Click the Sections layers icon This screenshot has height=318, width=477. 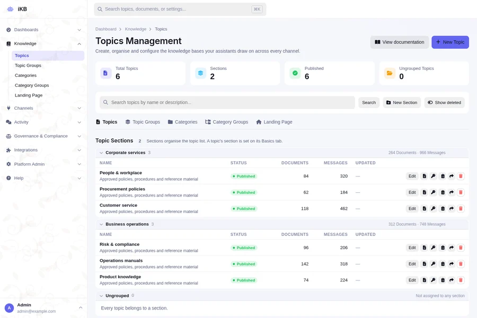coord(200,73)
